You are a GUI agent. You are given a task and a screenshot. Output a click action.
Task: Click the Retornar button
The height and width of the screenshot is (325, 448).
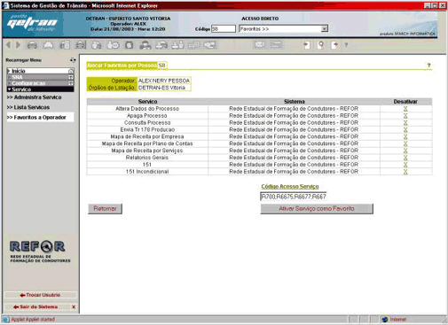(x=105, y=209)
